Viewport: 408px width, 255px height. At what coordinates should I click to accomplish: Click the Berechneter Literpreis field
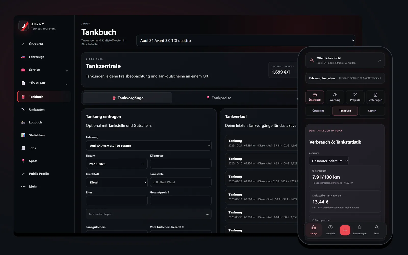[x=149, y=214]
